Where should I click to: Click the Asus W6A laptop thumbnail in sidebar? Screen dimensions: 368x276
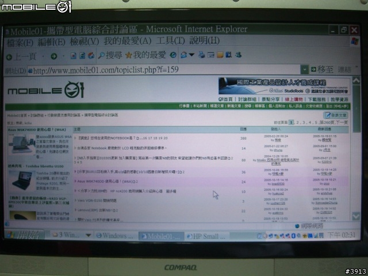pyautogui.click(x=21, y=144)
